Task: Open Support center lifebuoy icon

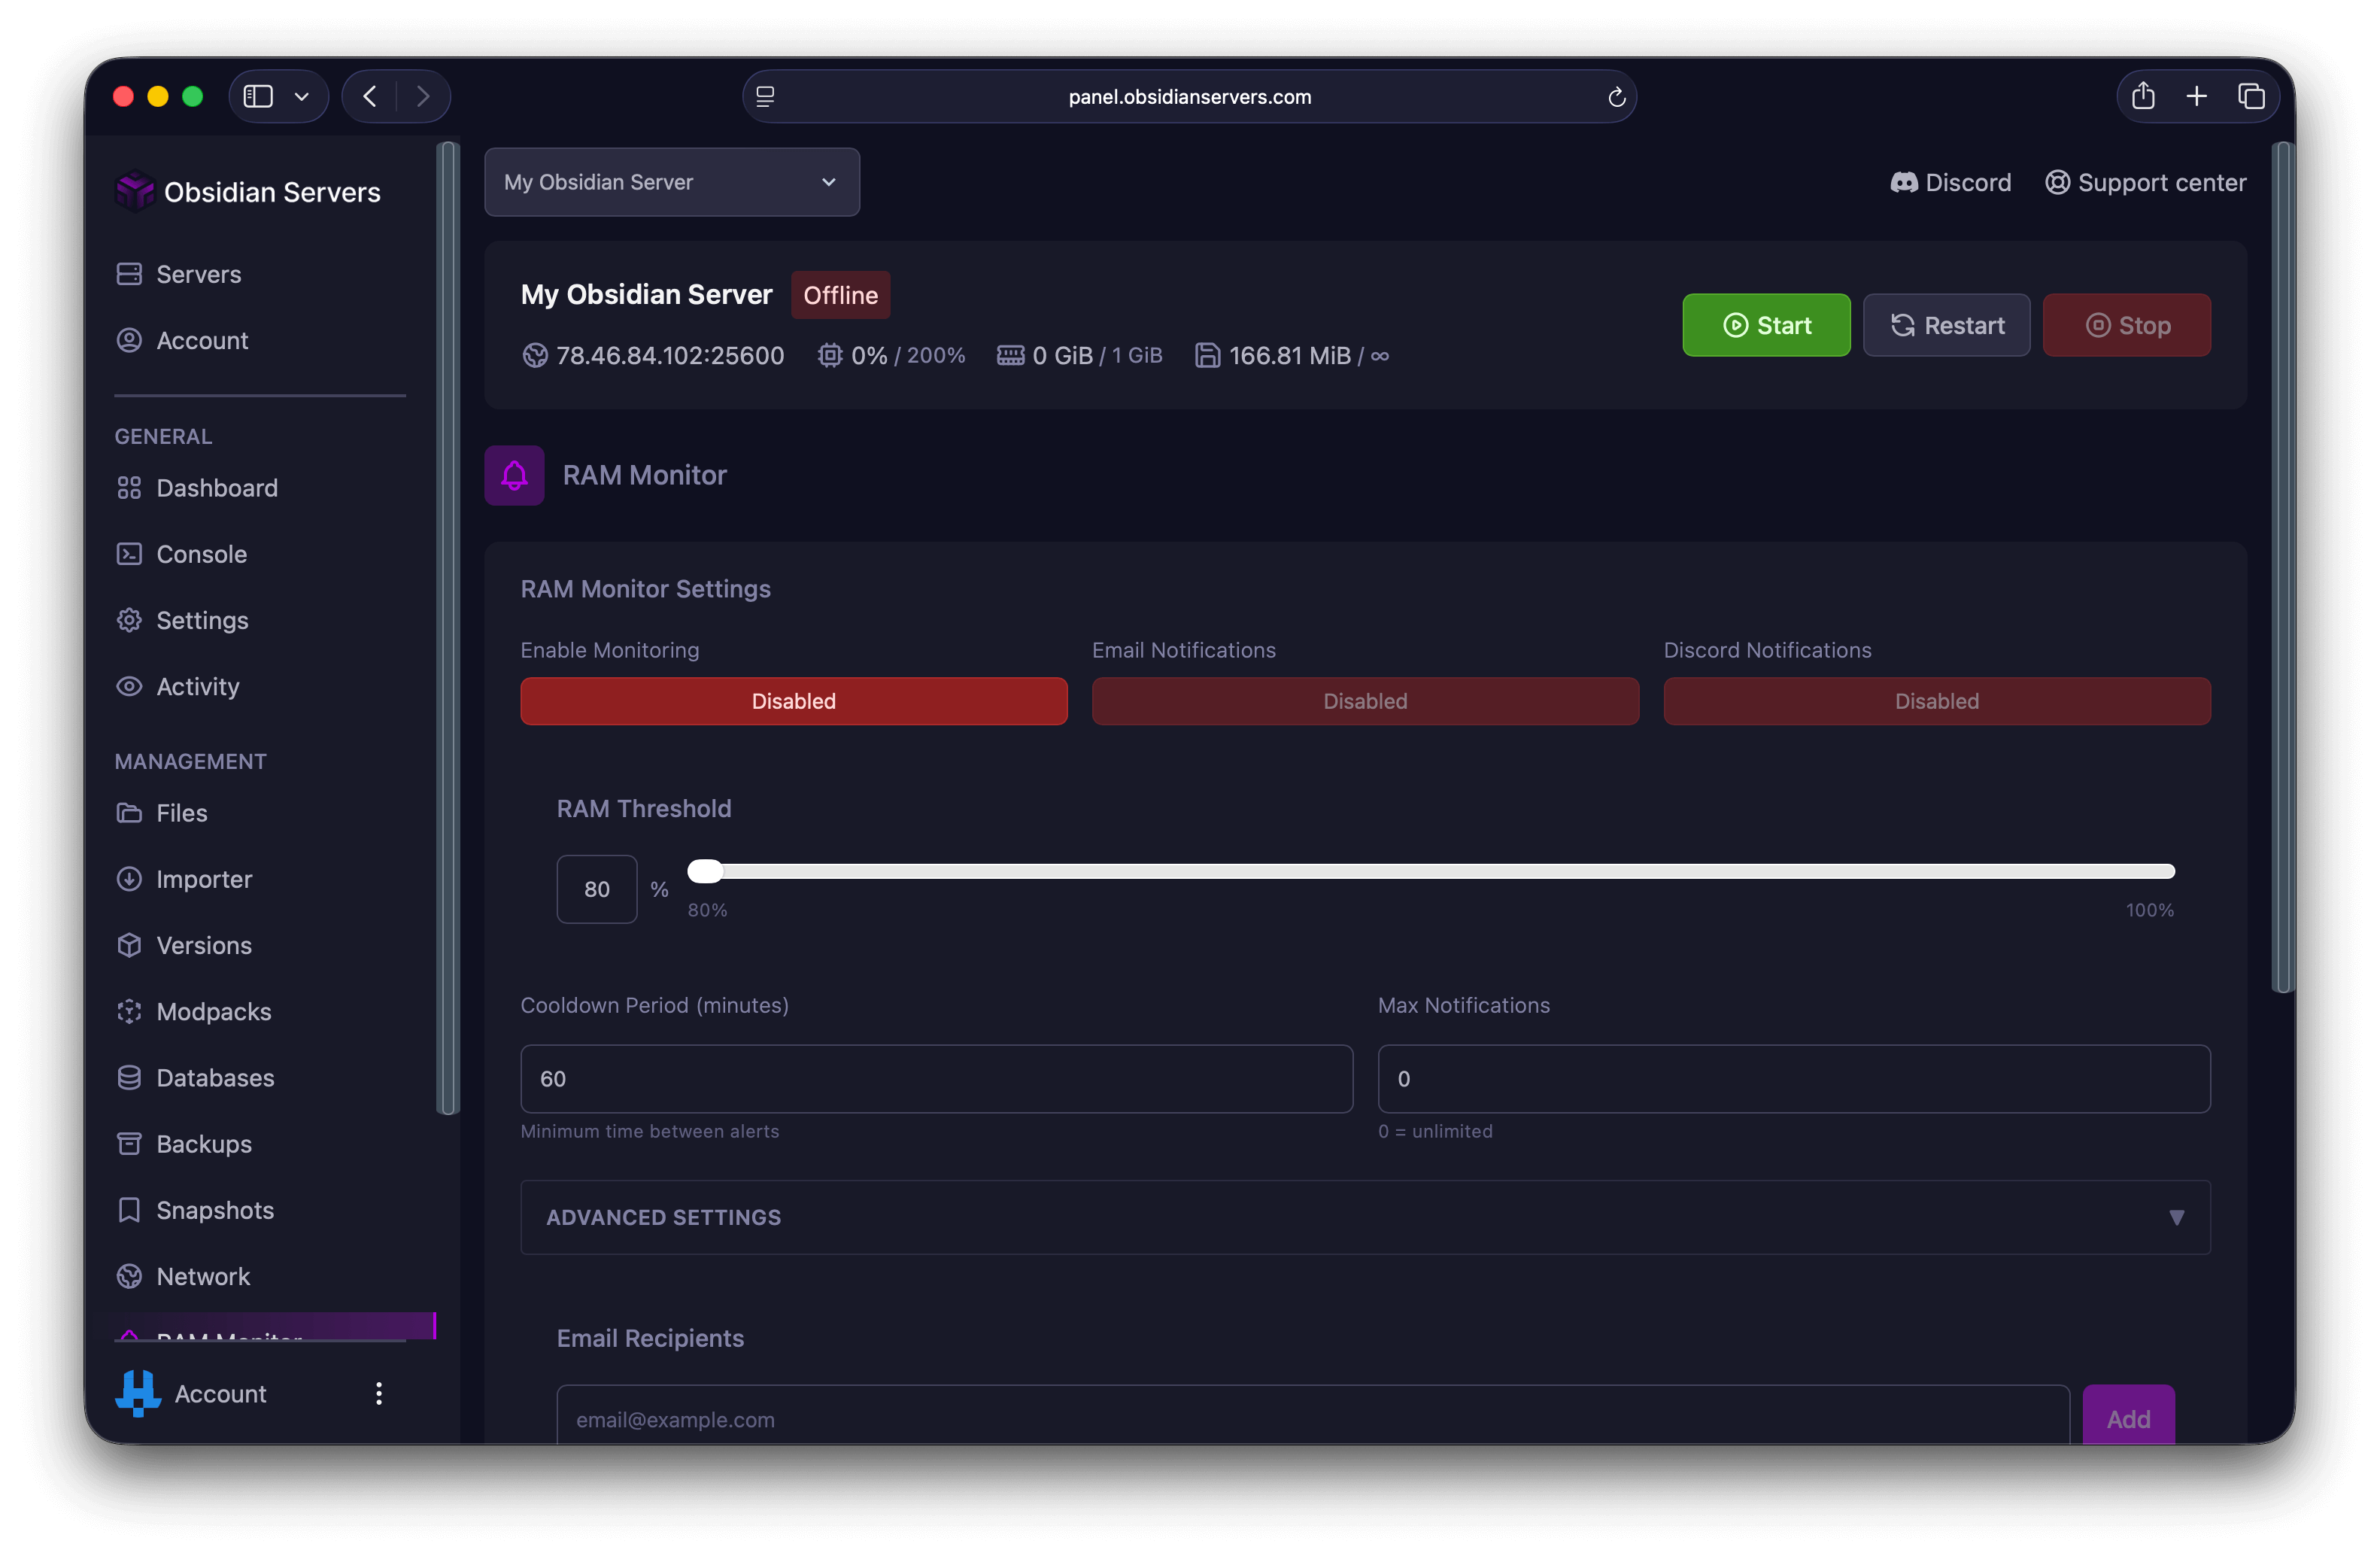Action: coord(2057,183)
